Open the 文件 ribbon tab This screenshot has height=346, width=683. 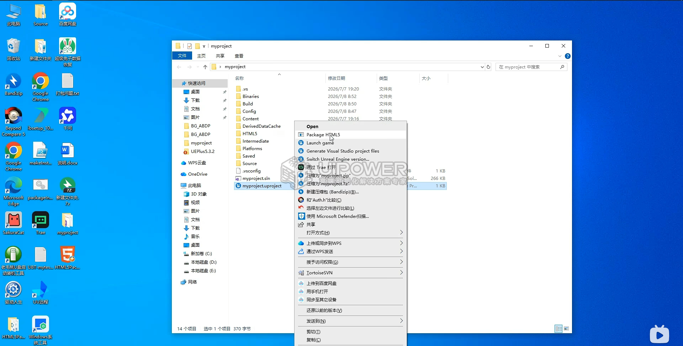182,56
